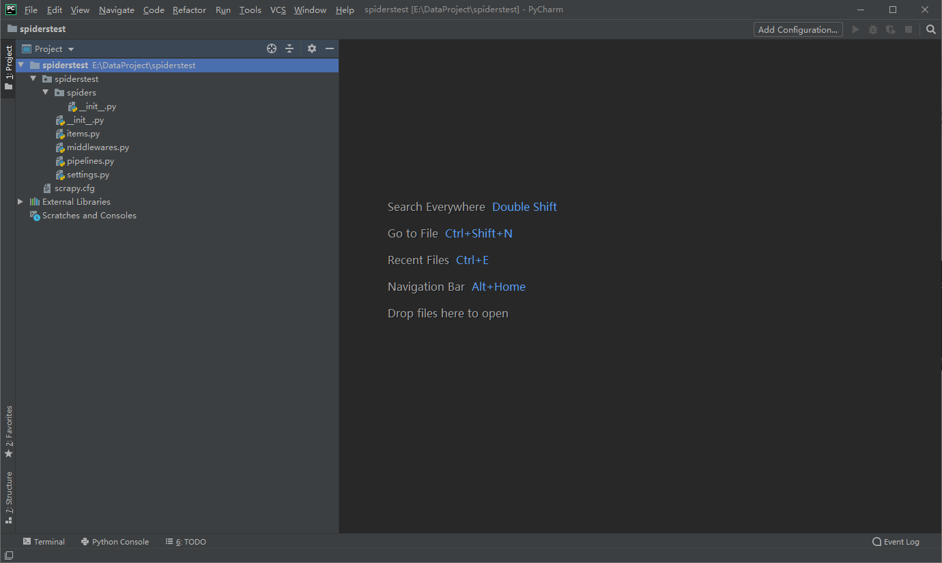The height and width of the screenshot is (563, 942).
Task: Click the tool windows toggle icon in status bar
Action: pyautogui.click(x=9, y=555)
